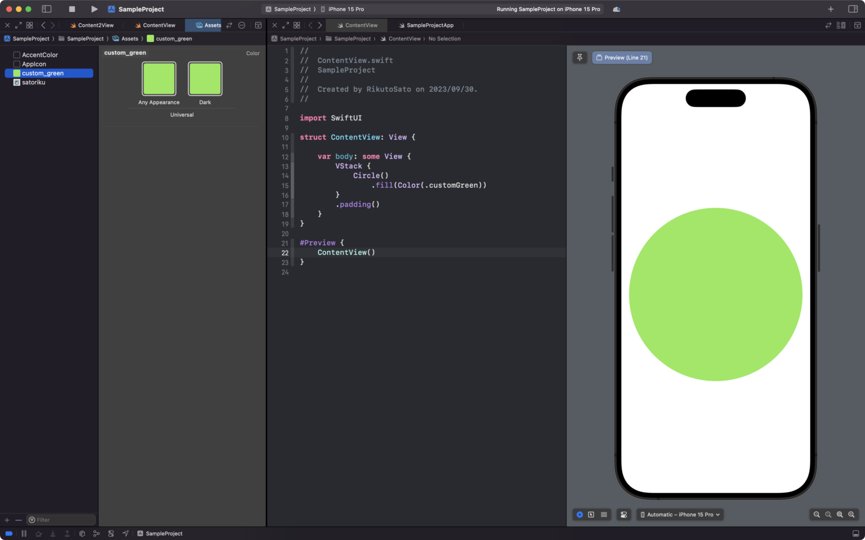Select satoriku in the assets sidebar
Viewport: 865px width, 540px height.
pos(33,82)
